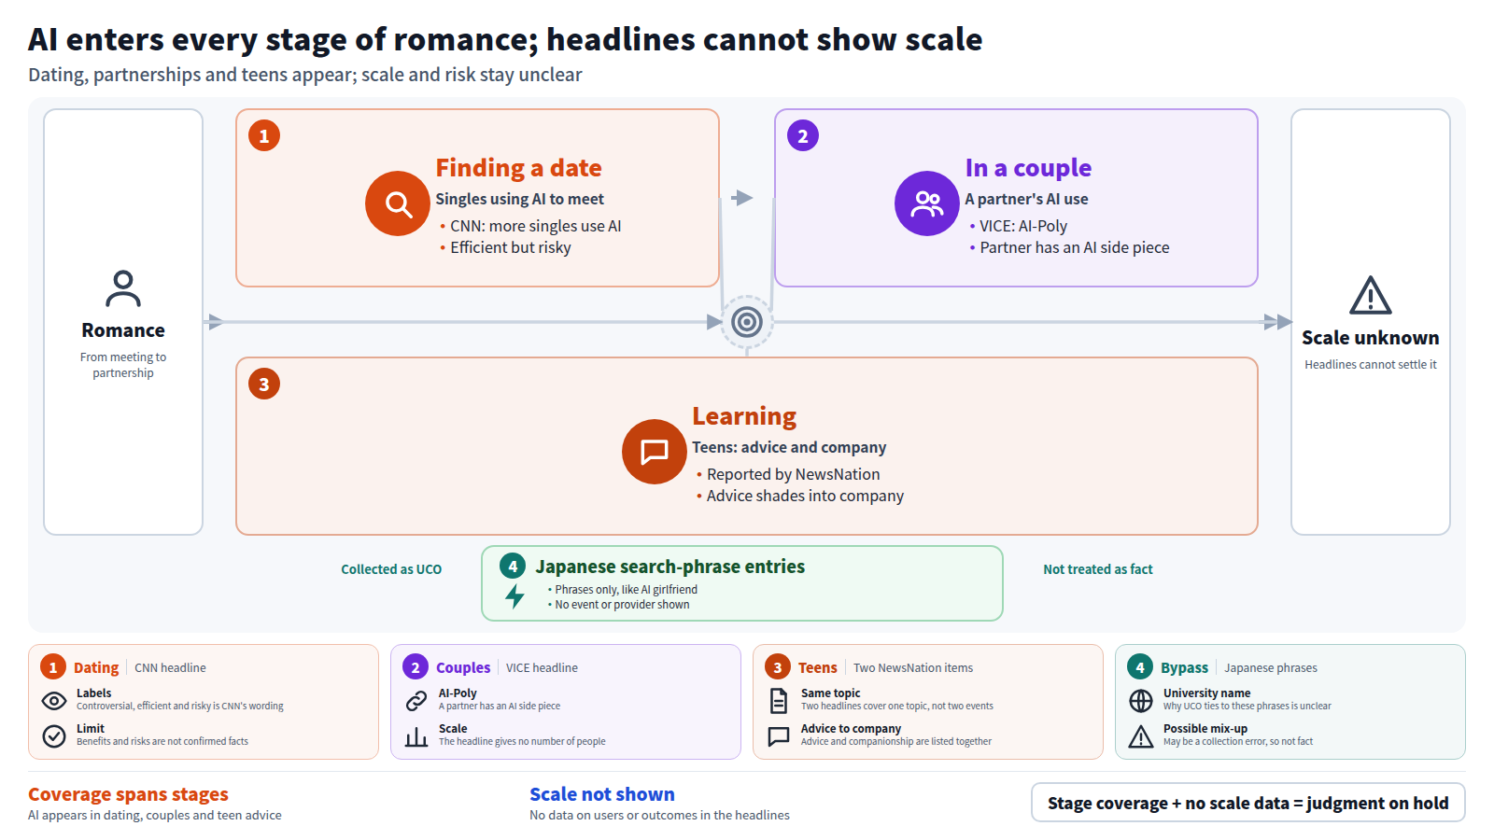Image resolution: width=1494 pixels, height=840 pixels.
Task: Click the link chain icon next to AI-Poly
Action: tap(416, 700)
